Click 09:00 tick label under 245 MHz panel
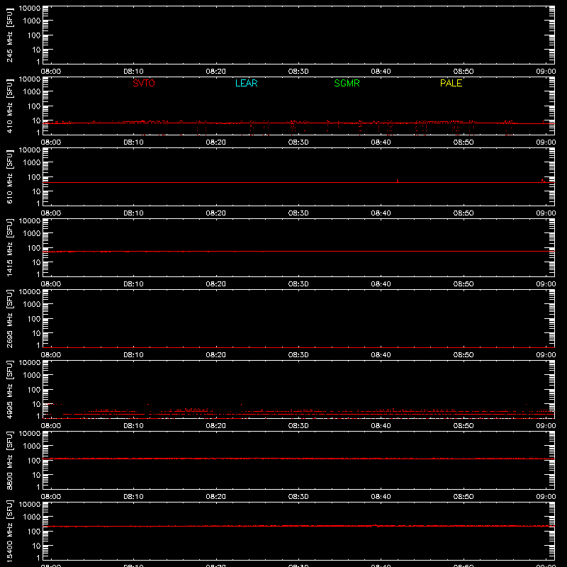Image resolution: width=567 pixels, height=567 pixels. 546,72
